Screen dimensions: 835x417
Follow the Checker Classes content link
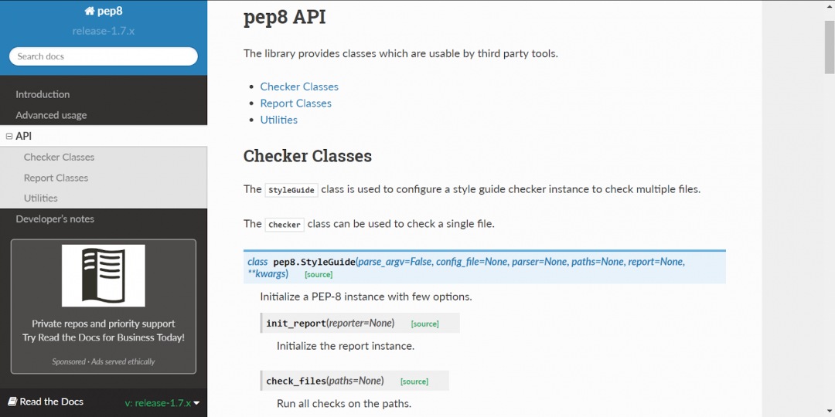pyautogui.click(x=299, y=86)
